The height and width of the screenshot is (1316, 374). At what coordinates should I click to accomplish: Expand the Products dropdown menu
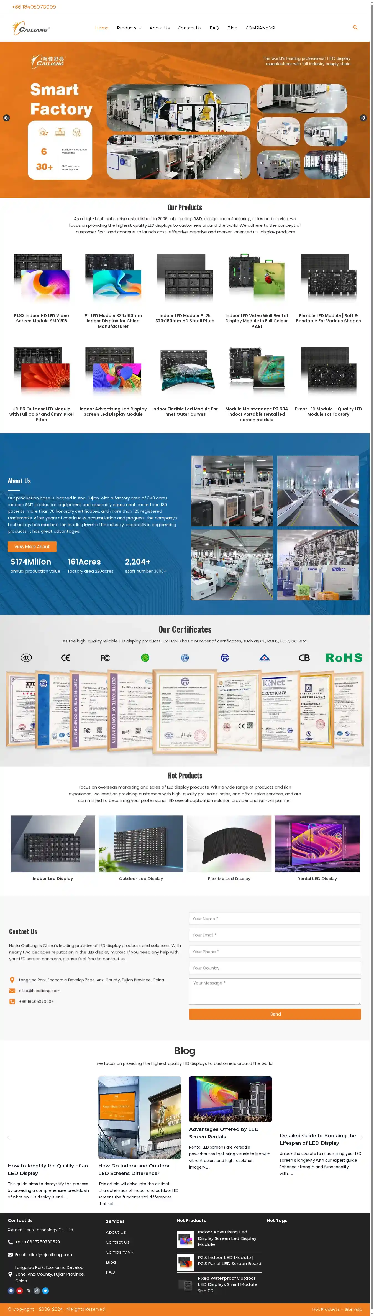(x=129, y=28)
